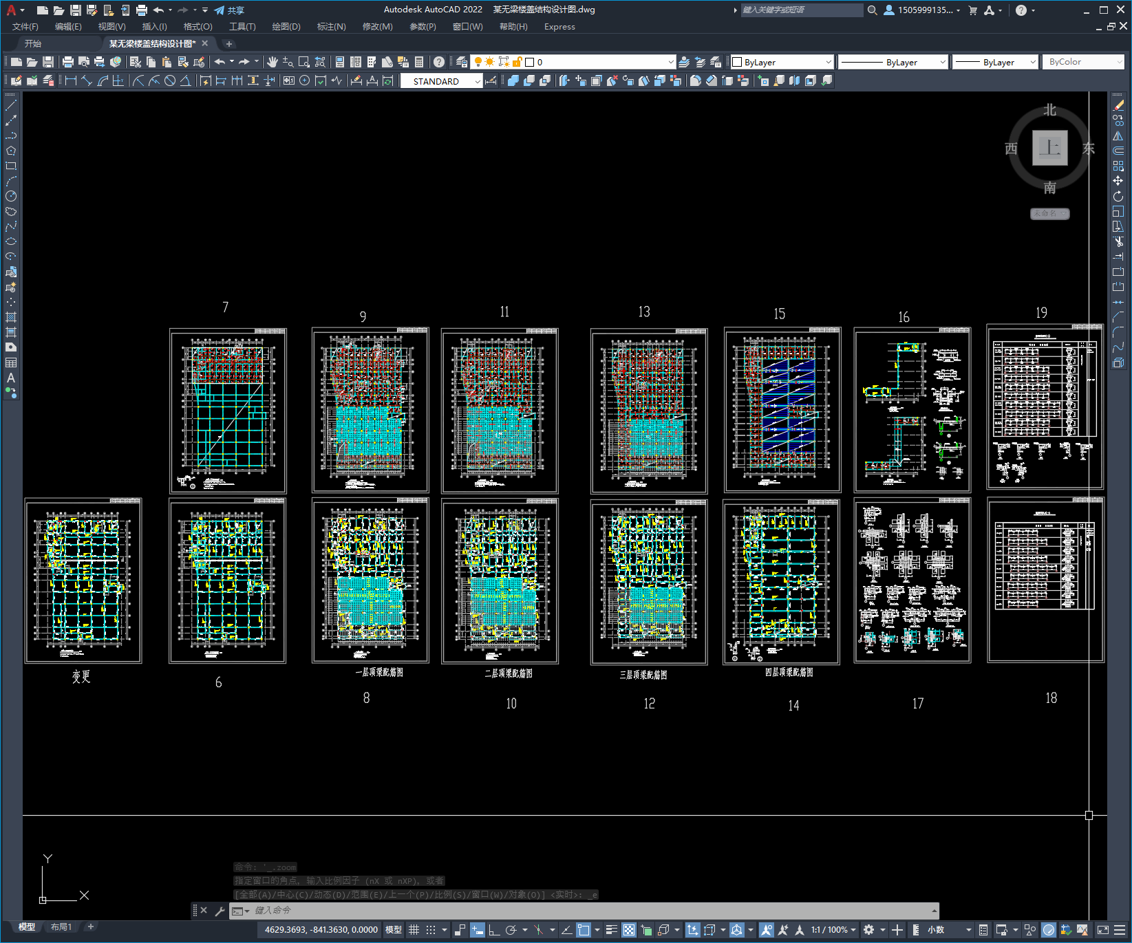Image resolution: width=1132 pixels, height=943 pixels.
Task: Open the Express menu
Action: [559, 27]
